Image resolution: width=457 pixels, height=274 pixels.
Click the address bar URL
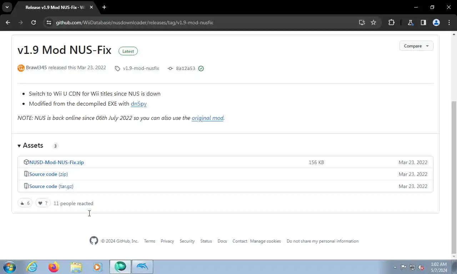point(134,22)
